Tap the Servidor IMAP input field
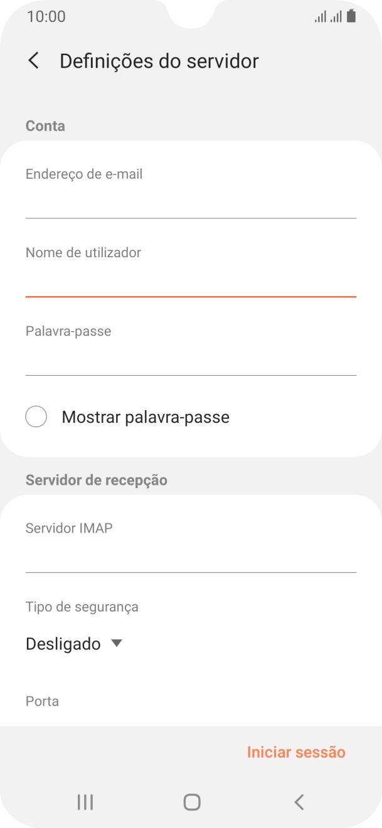The height and width of the screenshot is (828, 382). click(191, 556)
